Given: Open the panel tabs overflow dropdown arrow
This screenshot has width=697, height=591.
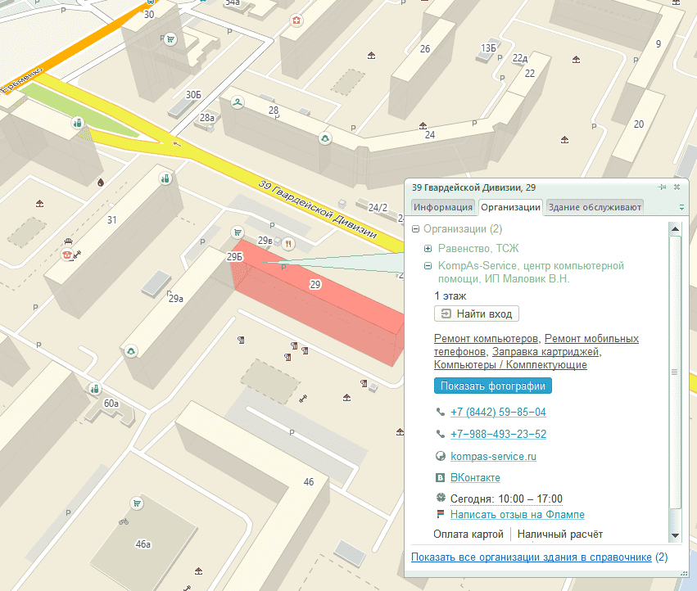Looking at the screenshot, I should [681, 208].
